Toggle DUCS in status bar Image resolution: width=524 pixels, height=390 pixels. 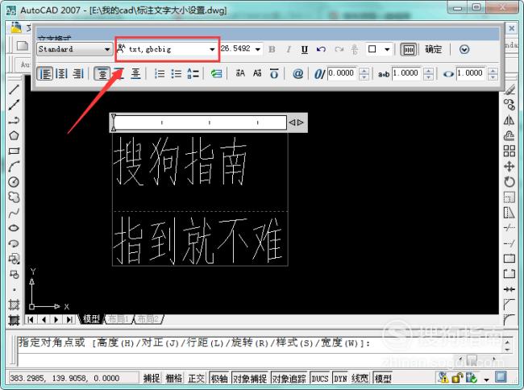point(320,378)
